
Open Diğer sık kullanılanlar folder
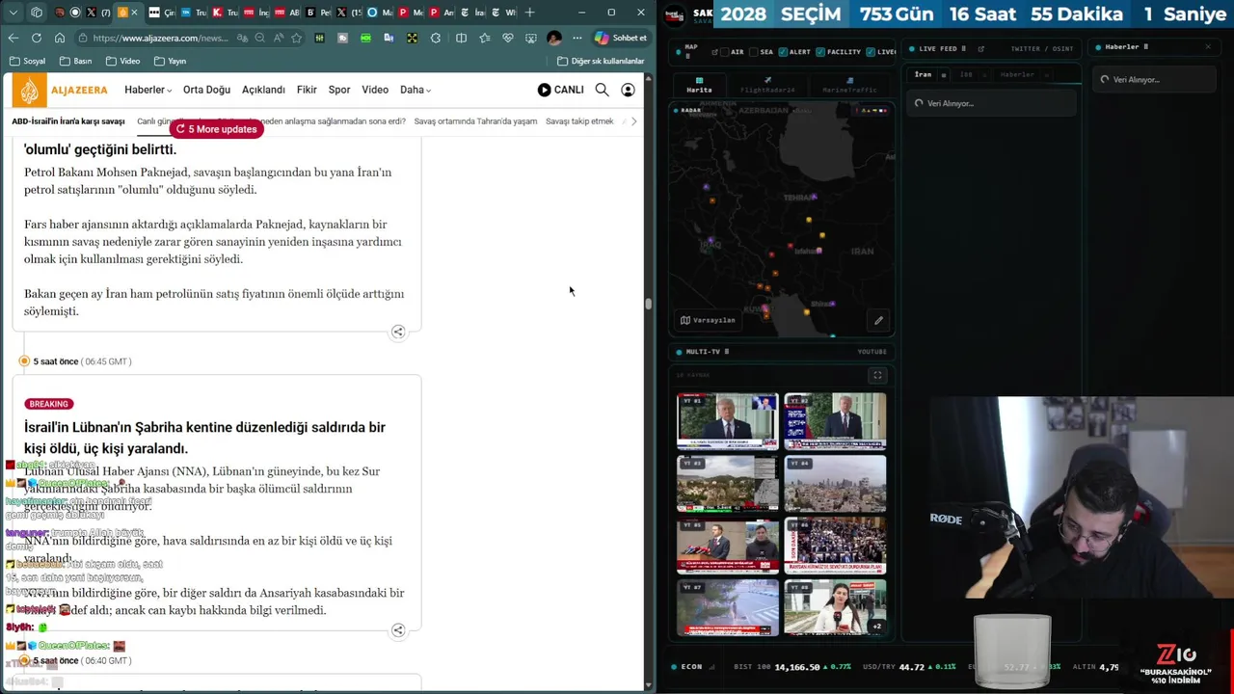point(601,61)
